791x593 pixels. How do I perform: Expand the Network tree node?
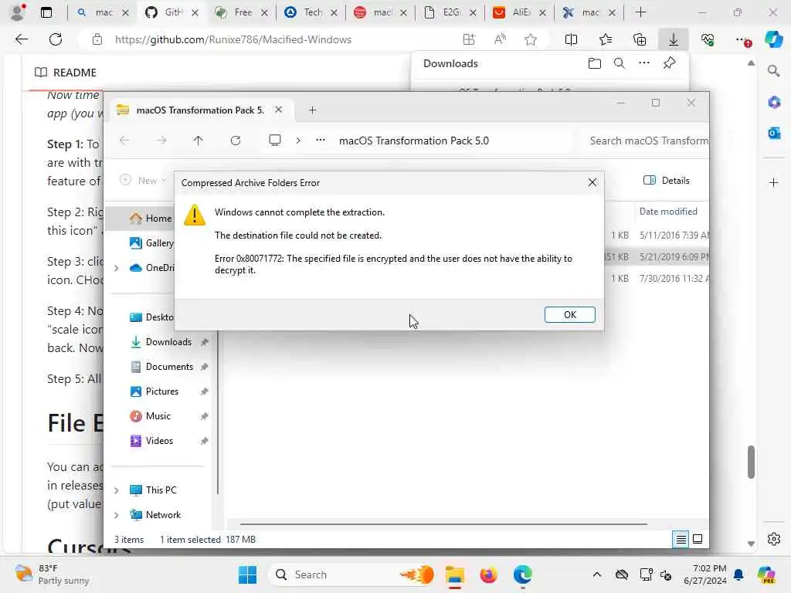click(x=117, y=515)
